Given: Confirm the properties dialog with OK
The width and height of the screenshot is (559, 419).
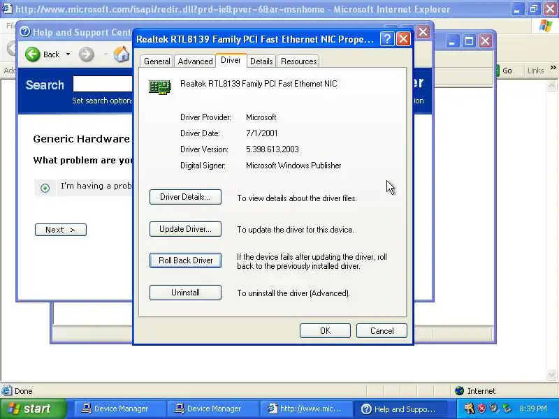Looking at the screenshot, I should tap(325, 330).
